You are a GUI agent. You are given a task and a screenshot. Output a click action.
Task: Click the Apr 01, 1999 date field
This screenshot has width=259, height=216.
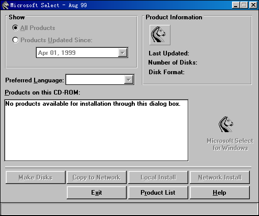[x=82, y=53]
